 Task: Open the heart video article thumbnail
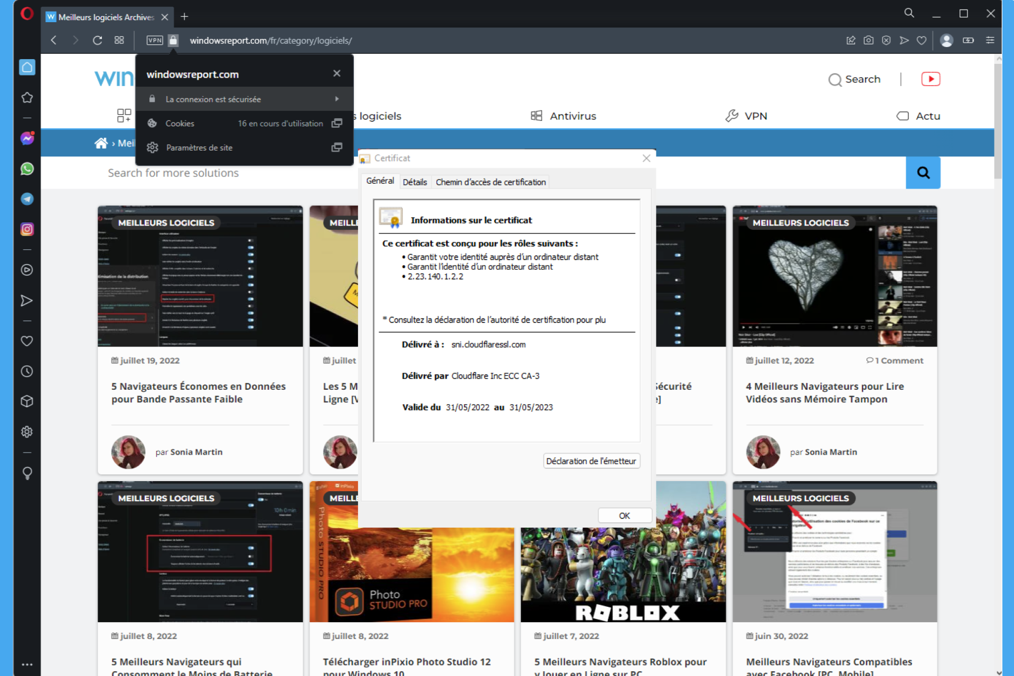pyautogui.click(x=834, y=276)
